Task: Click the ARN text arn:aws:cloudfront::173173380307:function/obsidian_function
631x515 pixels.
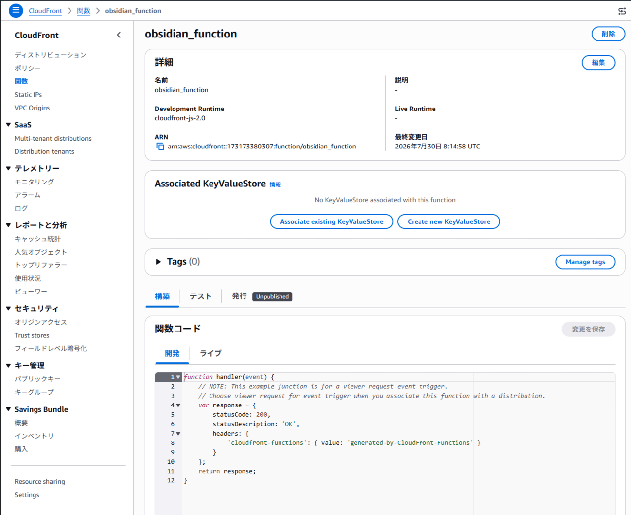Action: (262, 147)
